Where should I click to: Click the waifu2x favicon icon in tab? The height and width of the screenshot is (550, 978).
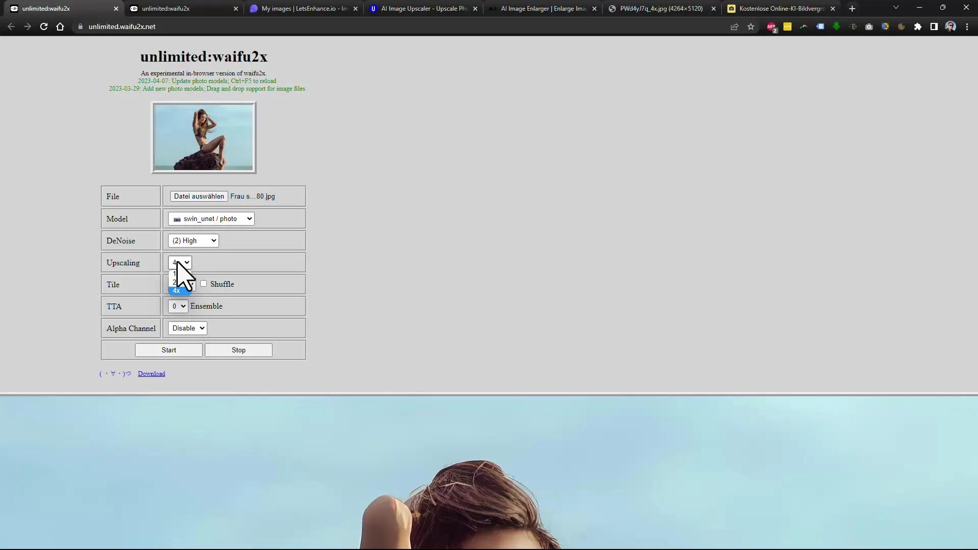point(14,8)
